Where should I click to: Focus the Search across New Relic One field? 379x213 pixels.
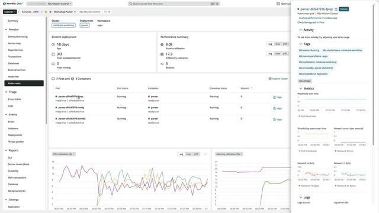174,4
